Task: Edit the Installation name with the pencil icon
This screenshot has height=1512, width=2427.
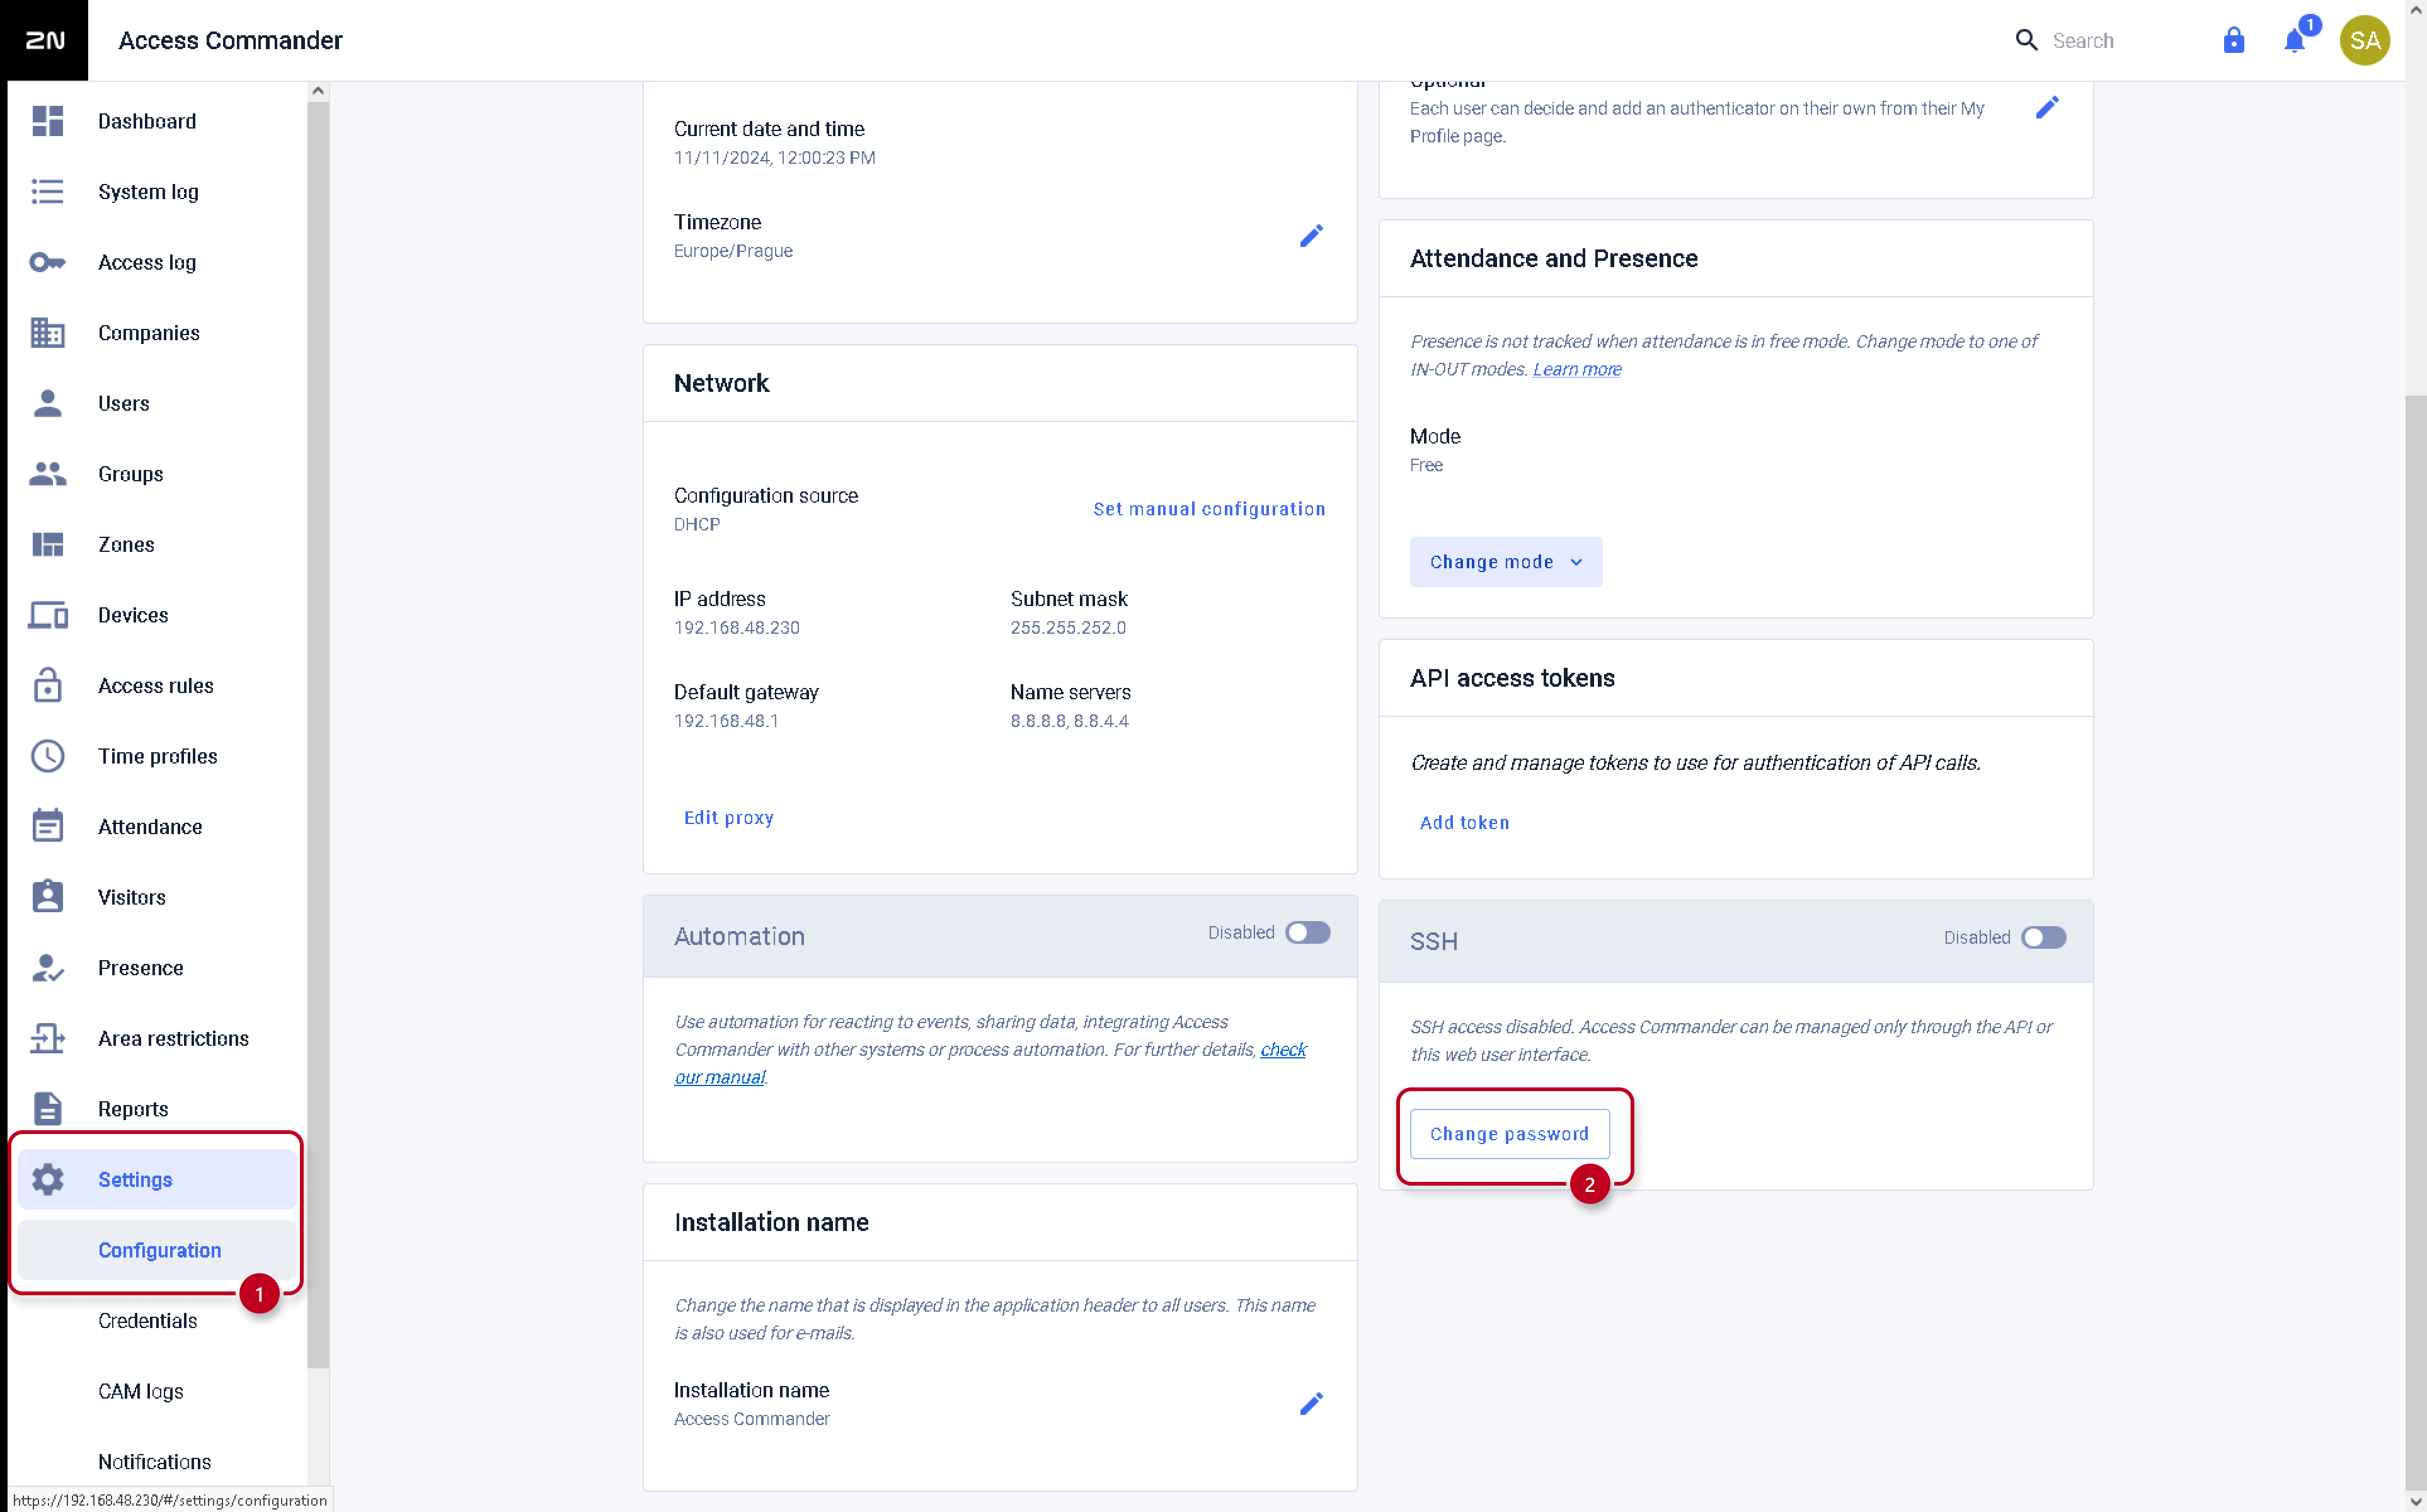Action: pyautogui.click(x=1311, y=1404)
